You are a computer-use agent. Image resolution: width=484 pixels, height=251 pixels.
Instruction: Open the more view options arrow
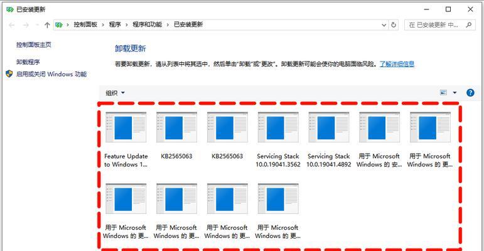[x=454, y=93]
